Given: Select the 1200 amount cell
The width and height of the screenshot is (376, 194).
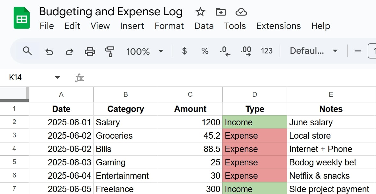Looking at the screenshot, I should [190, 122].
